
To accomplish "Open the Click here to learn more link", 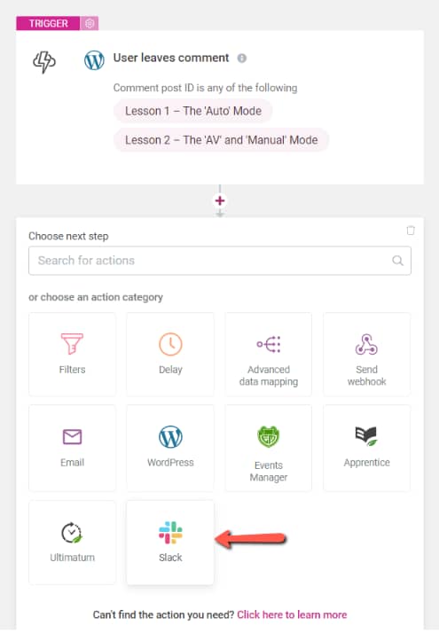I will (x=292, y=614).
